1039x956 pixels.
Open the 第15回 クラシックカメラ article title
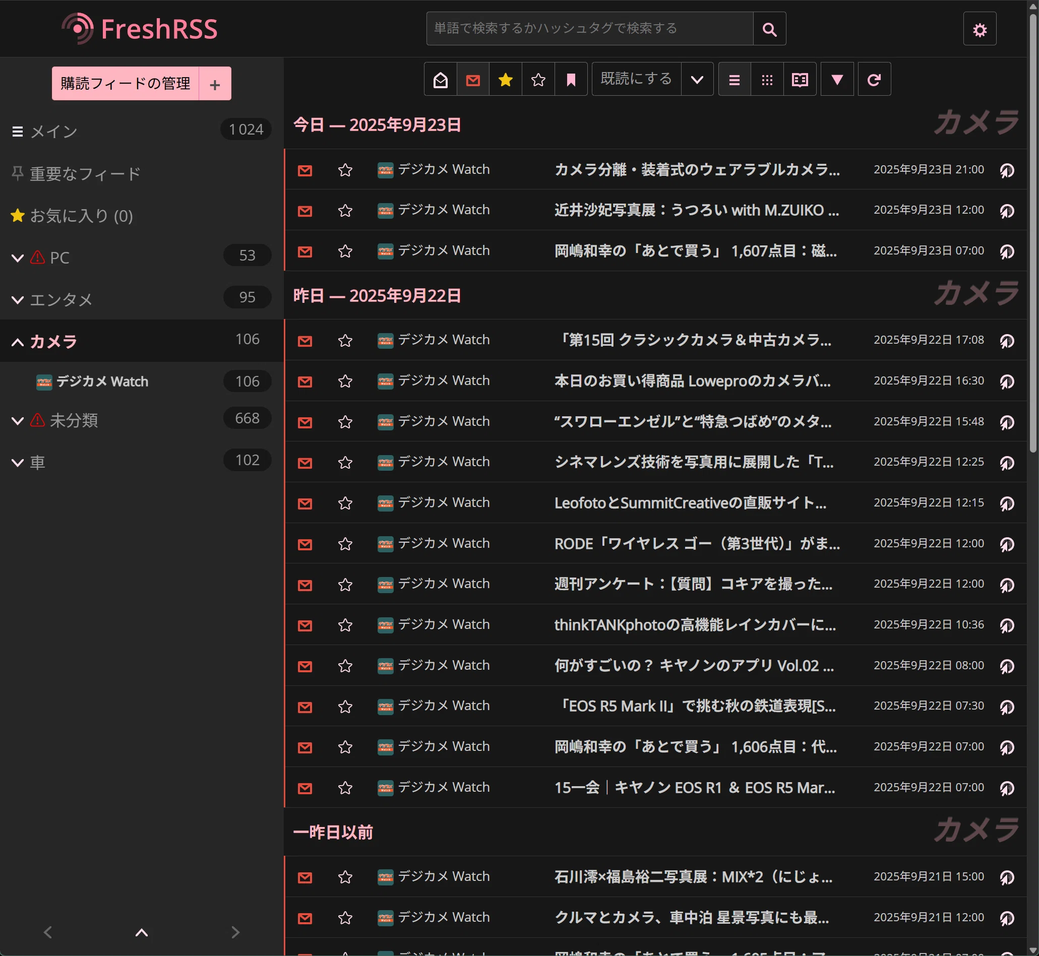coord(693,340)
